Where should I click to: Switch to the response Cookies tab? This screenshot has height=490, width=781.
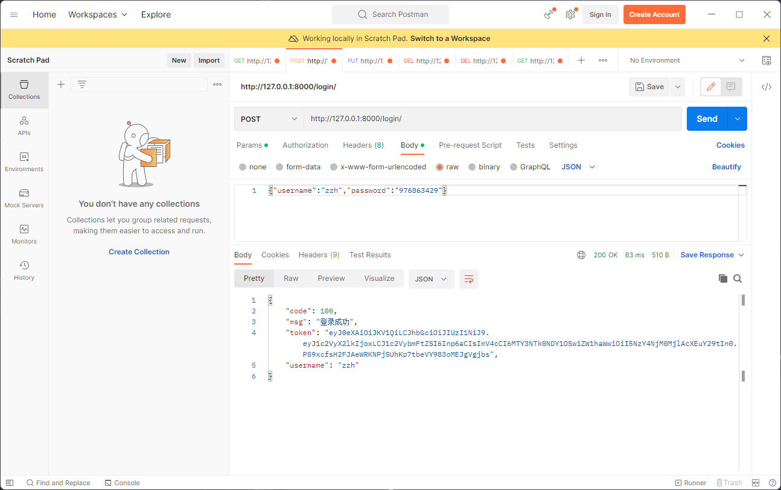[275, 255]
